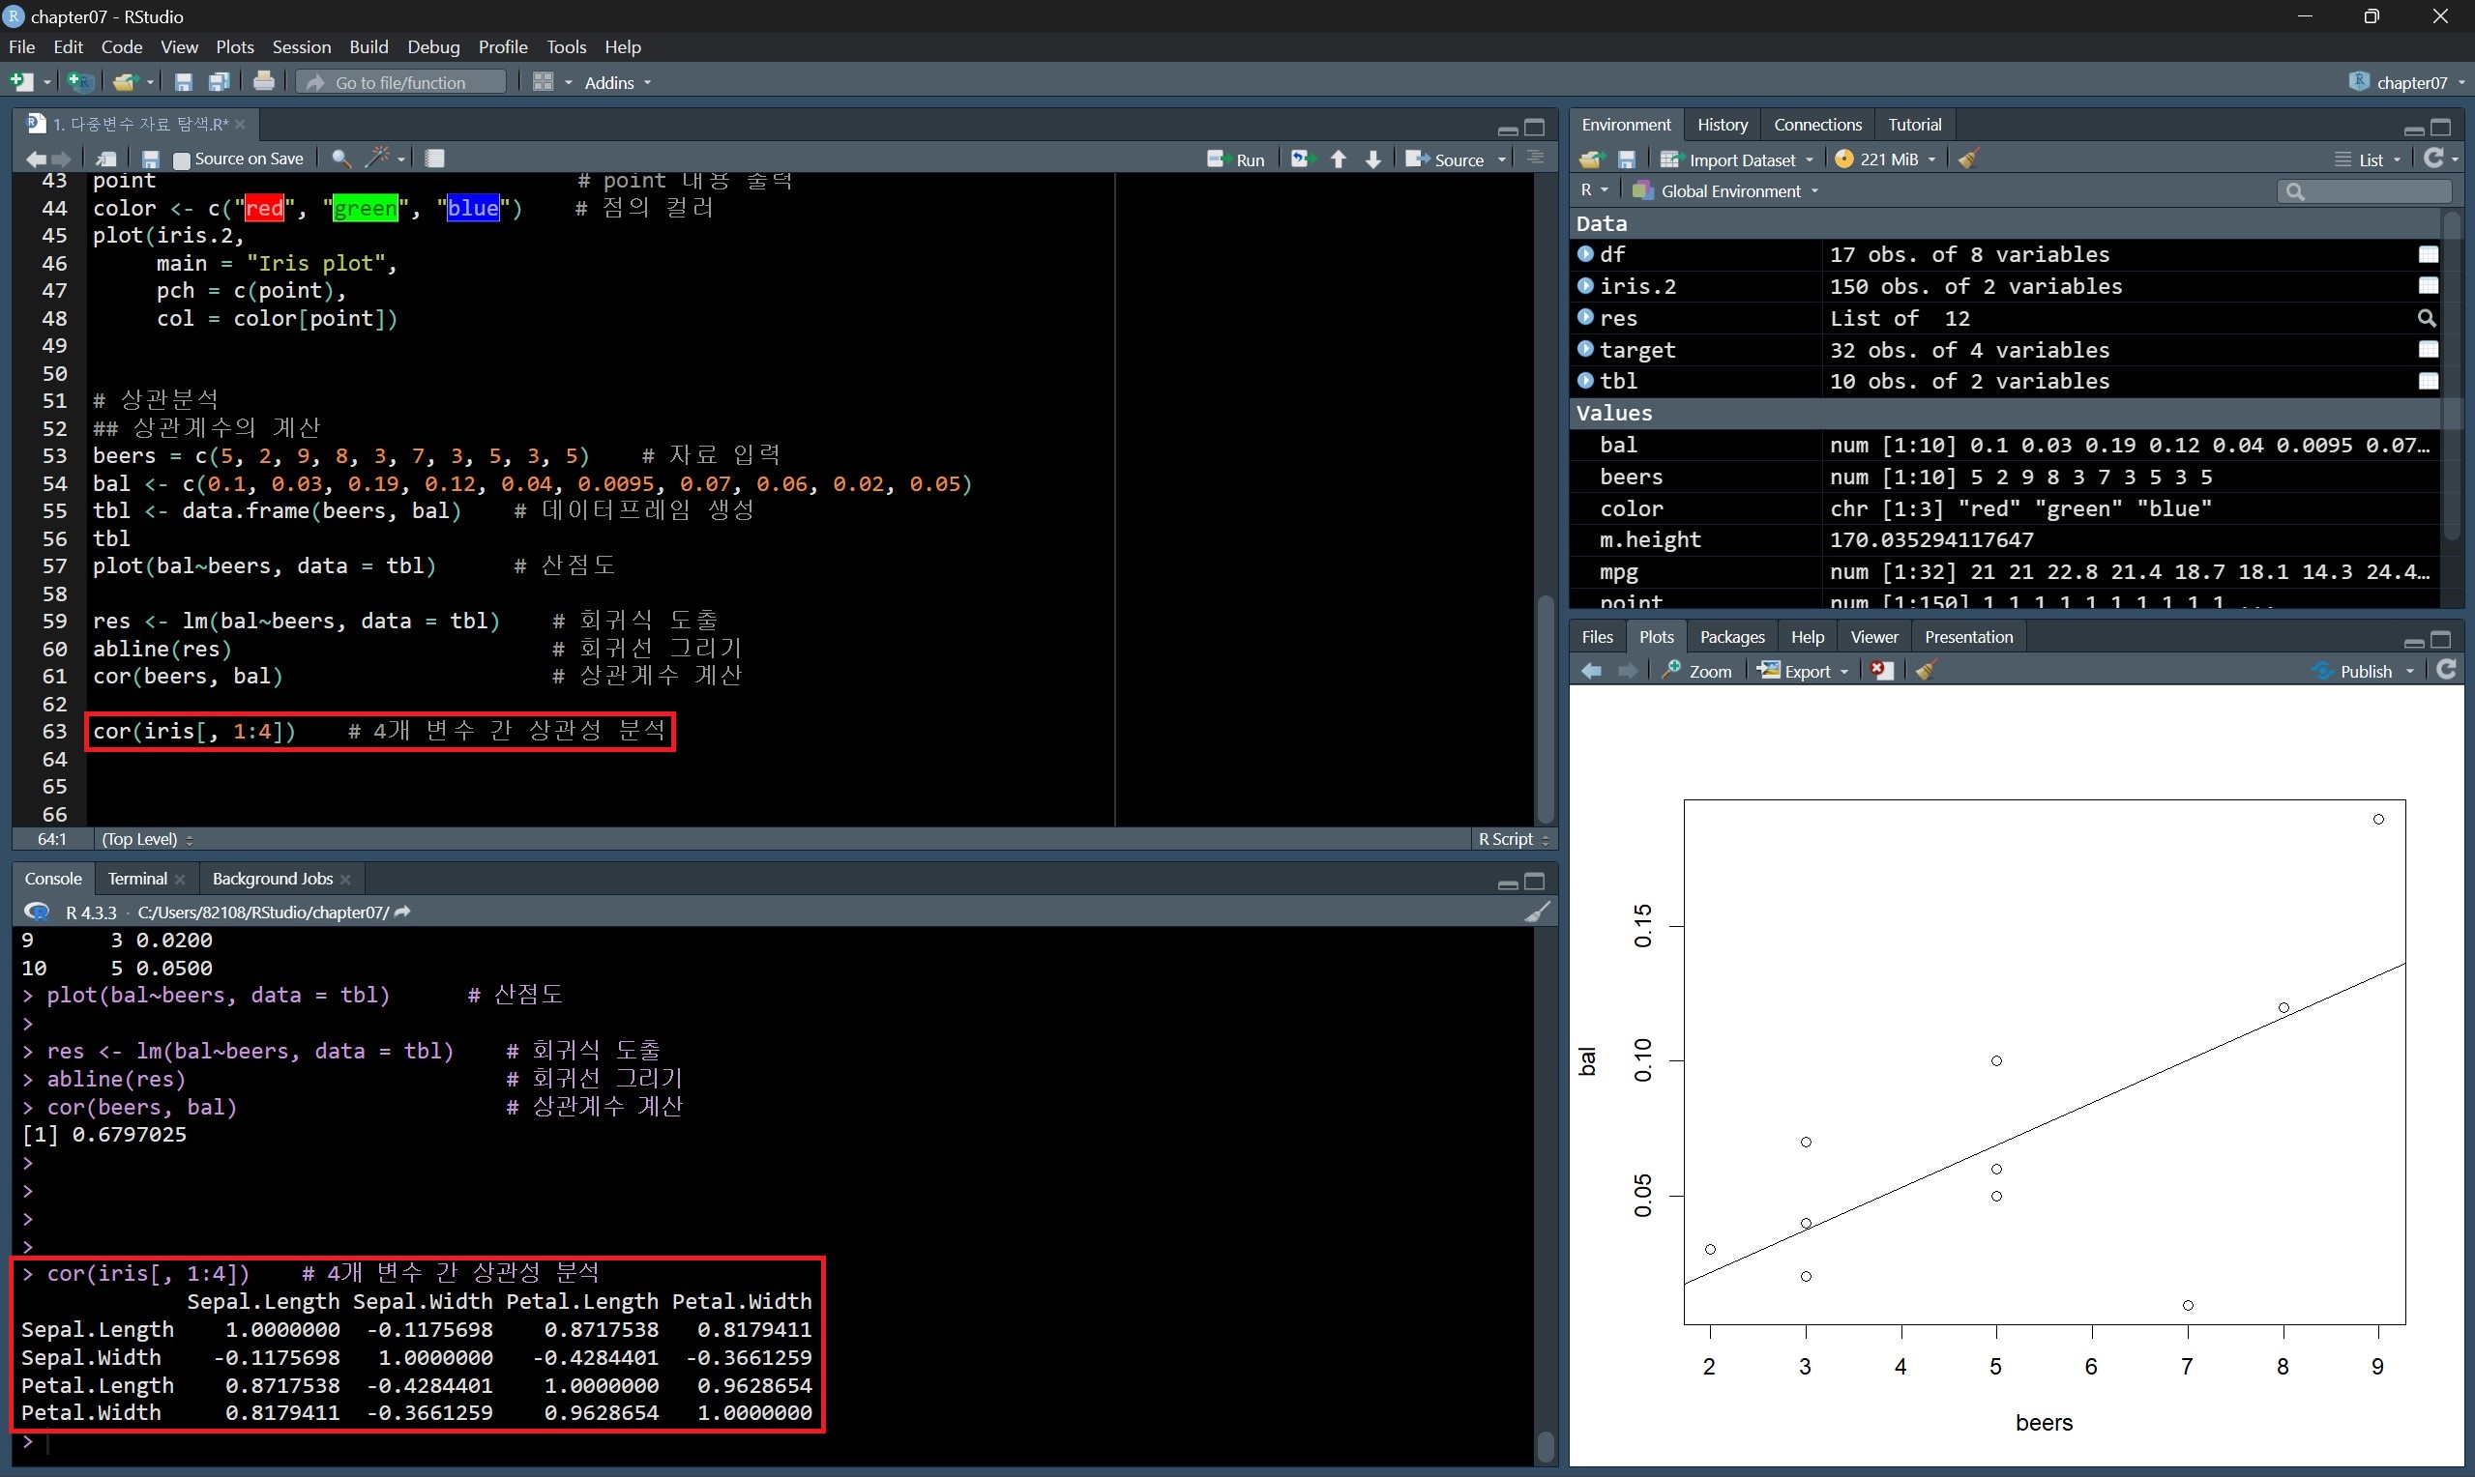The height and width of the screenshot is (1477, 2475).
Task: Toggle the Source on Save checkbox
Action: click(182, 159)
